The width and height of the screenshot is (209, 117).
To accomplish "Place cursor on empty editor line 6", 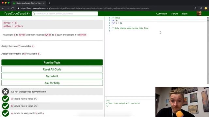I will coord(159,31).
